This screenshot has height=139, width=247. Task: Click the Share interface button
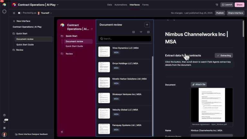235,13
